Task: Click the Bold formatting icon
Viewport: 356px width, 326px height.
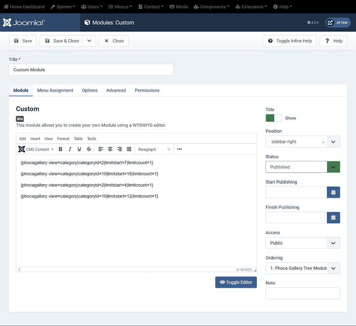Action: pos(61,149)
